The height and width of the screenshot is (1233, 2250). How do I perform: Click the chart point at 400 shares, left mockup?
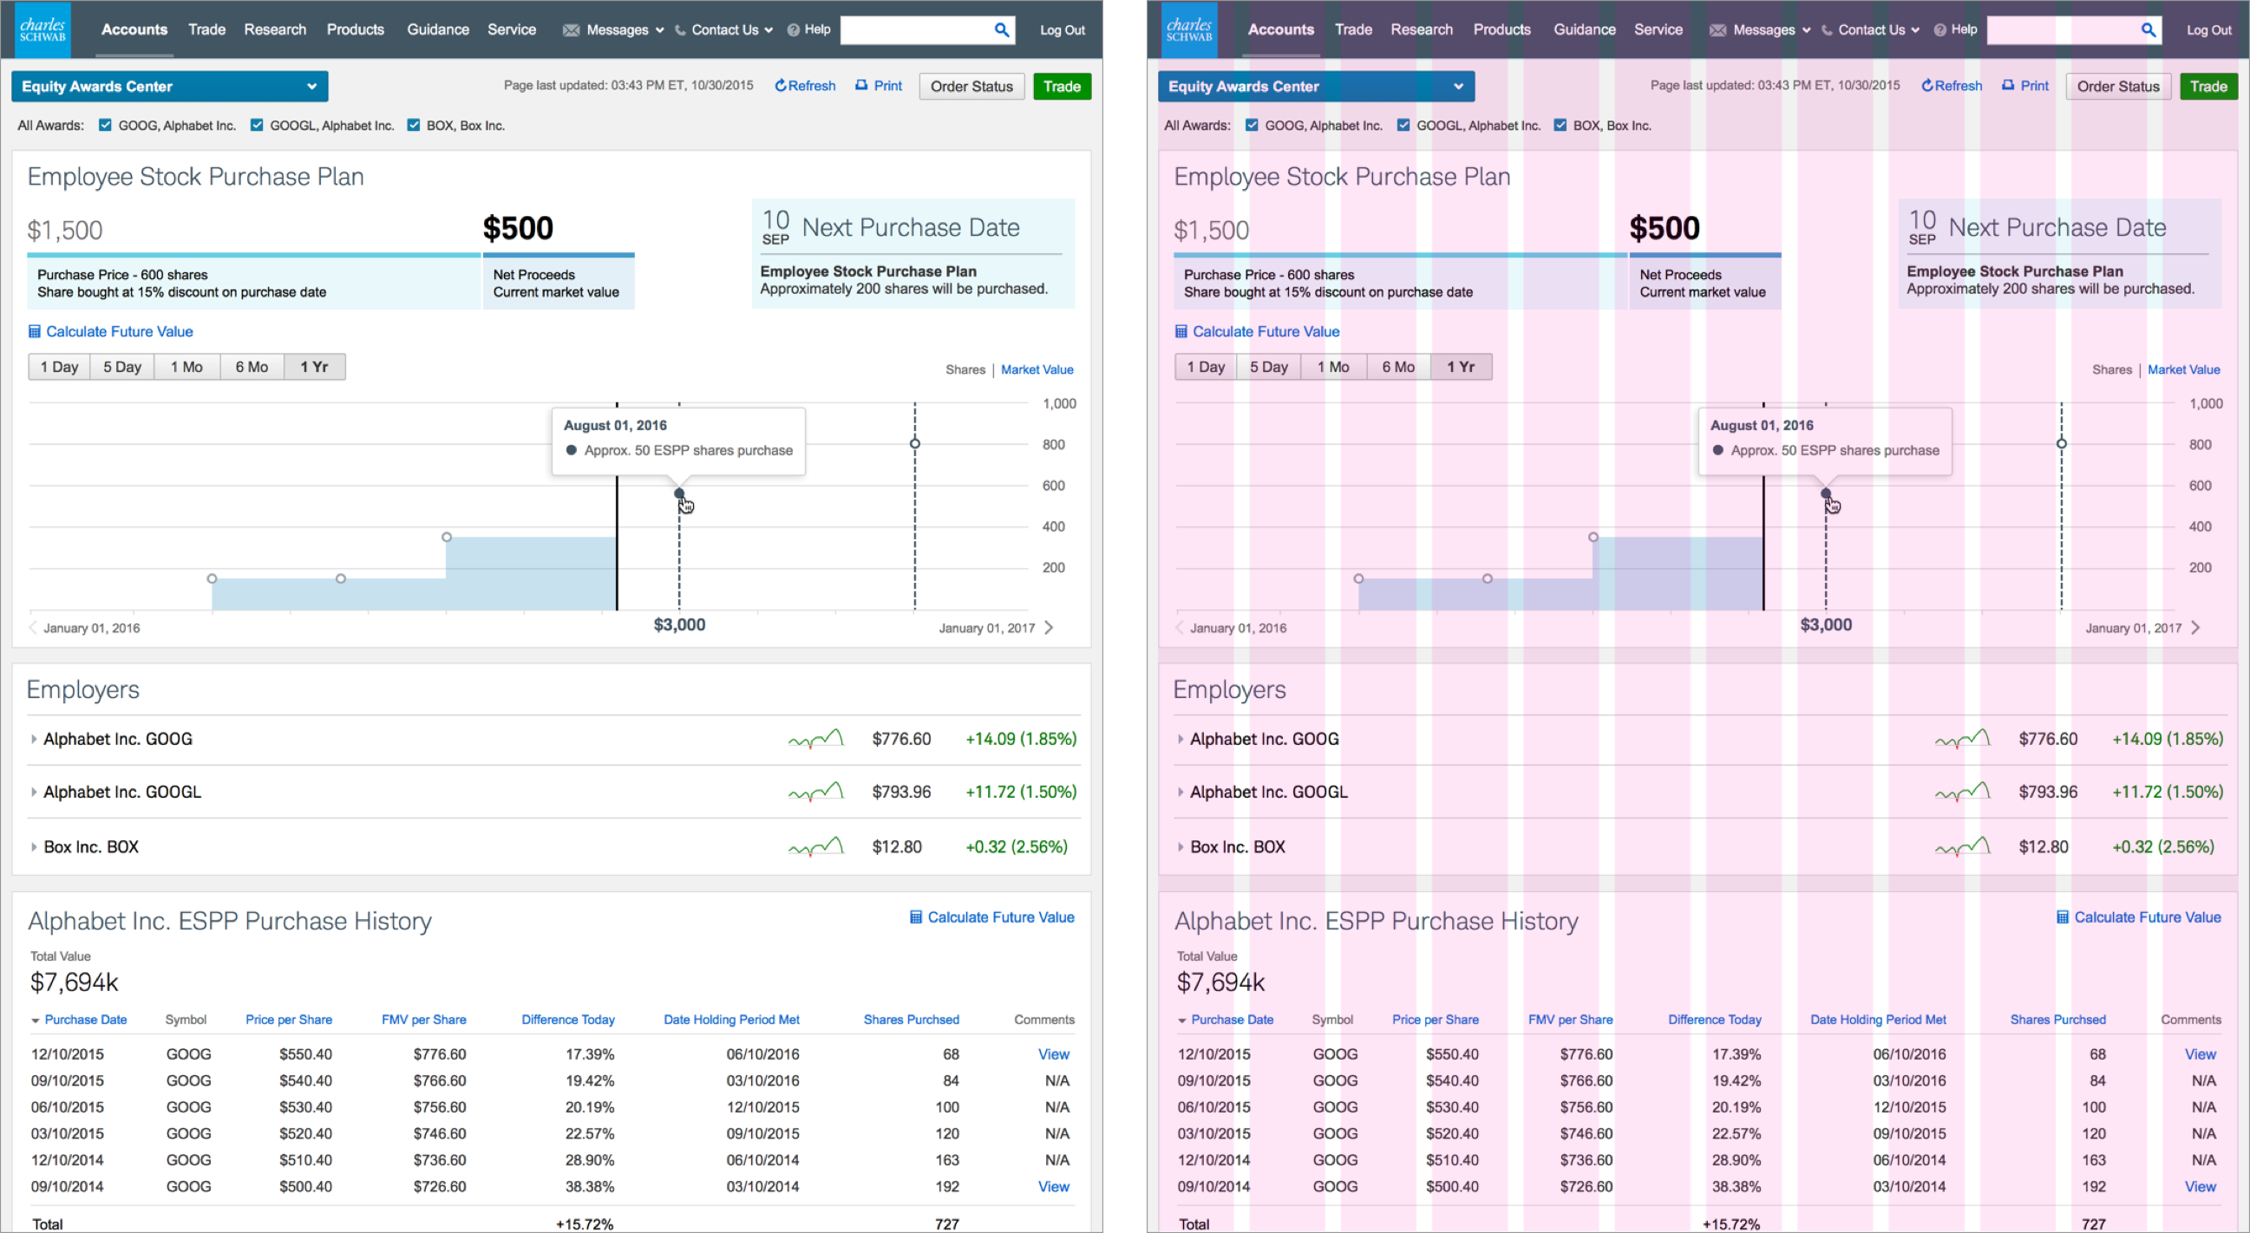(447, 537)
